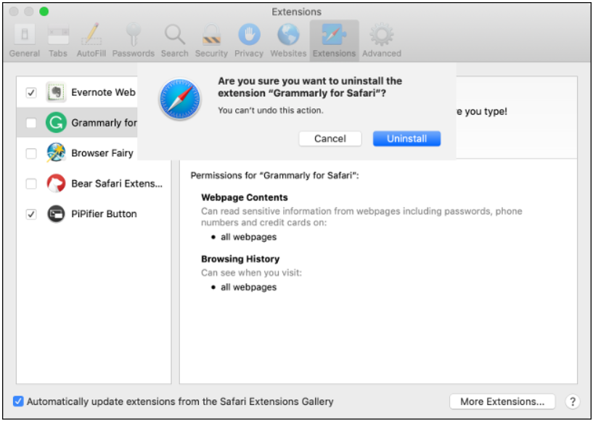Uncheck the Evernote Web extension checkbox
Screen dimensions: 593x421
(31, 93)
